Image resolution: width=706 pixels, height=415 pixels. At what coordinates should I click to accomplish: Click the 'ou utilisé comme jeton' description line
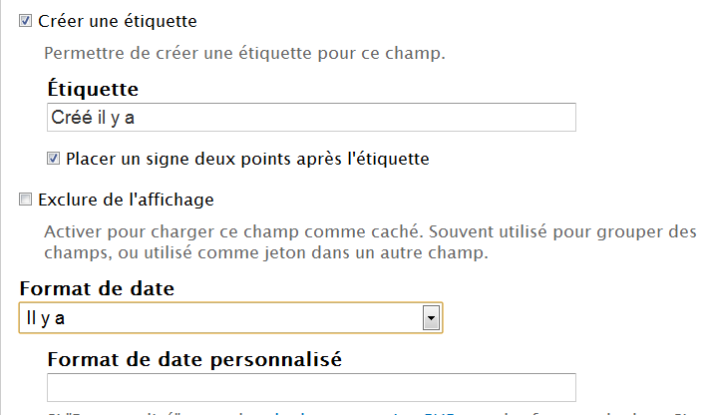tap(266, 253)
